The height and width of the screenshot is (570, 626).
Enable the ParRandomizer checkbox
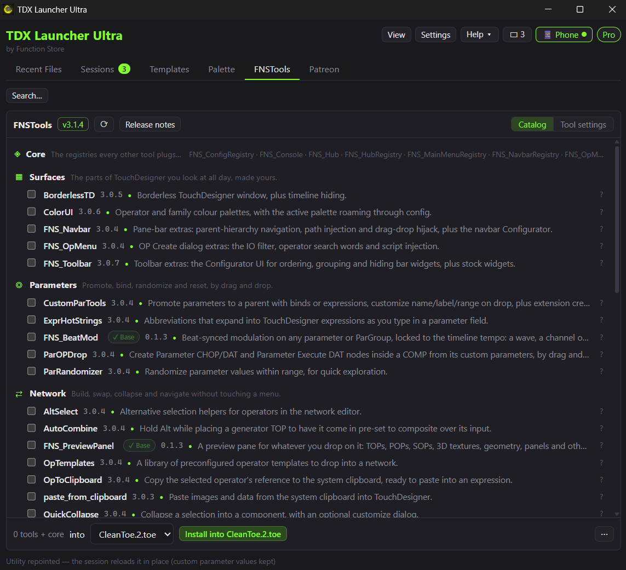coord(32,371)
